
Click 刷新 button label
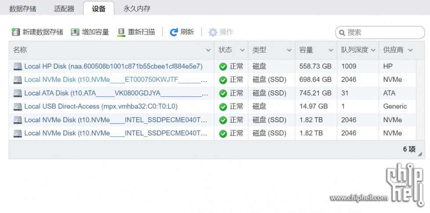(x=187, y=32)
